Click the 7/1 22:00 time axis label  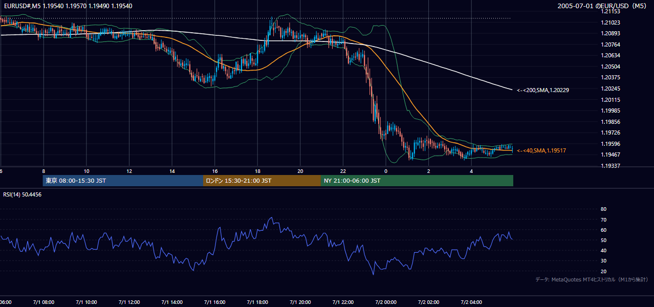click(x=343, y=302)
